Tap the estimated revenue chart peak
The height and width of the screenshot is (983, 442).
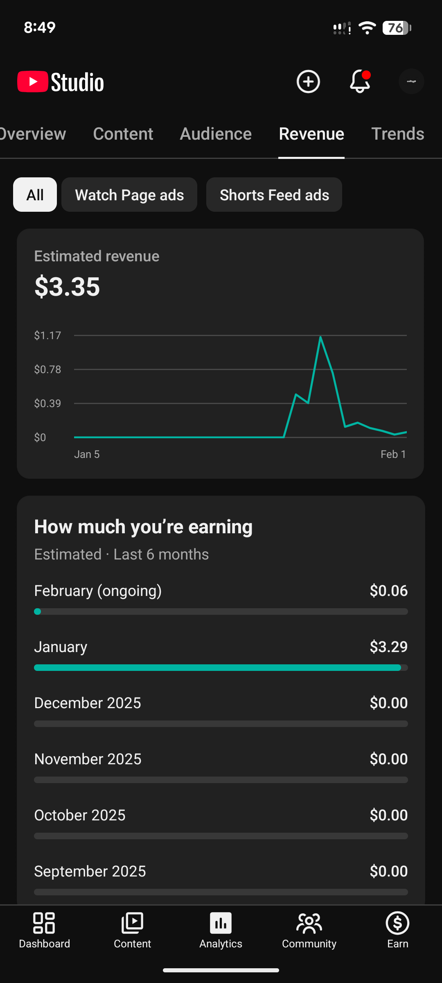(320, 337)
